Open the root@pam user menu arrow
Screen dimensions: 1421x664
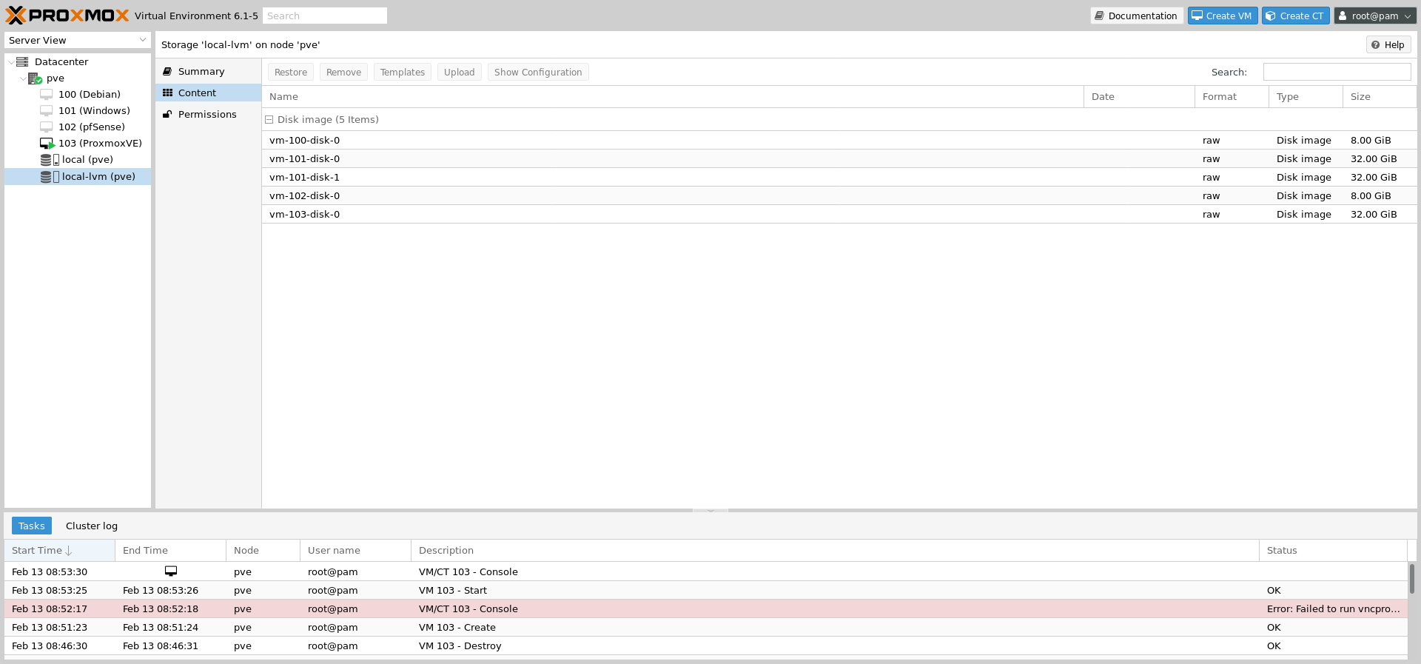(x=1407, y=16)
